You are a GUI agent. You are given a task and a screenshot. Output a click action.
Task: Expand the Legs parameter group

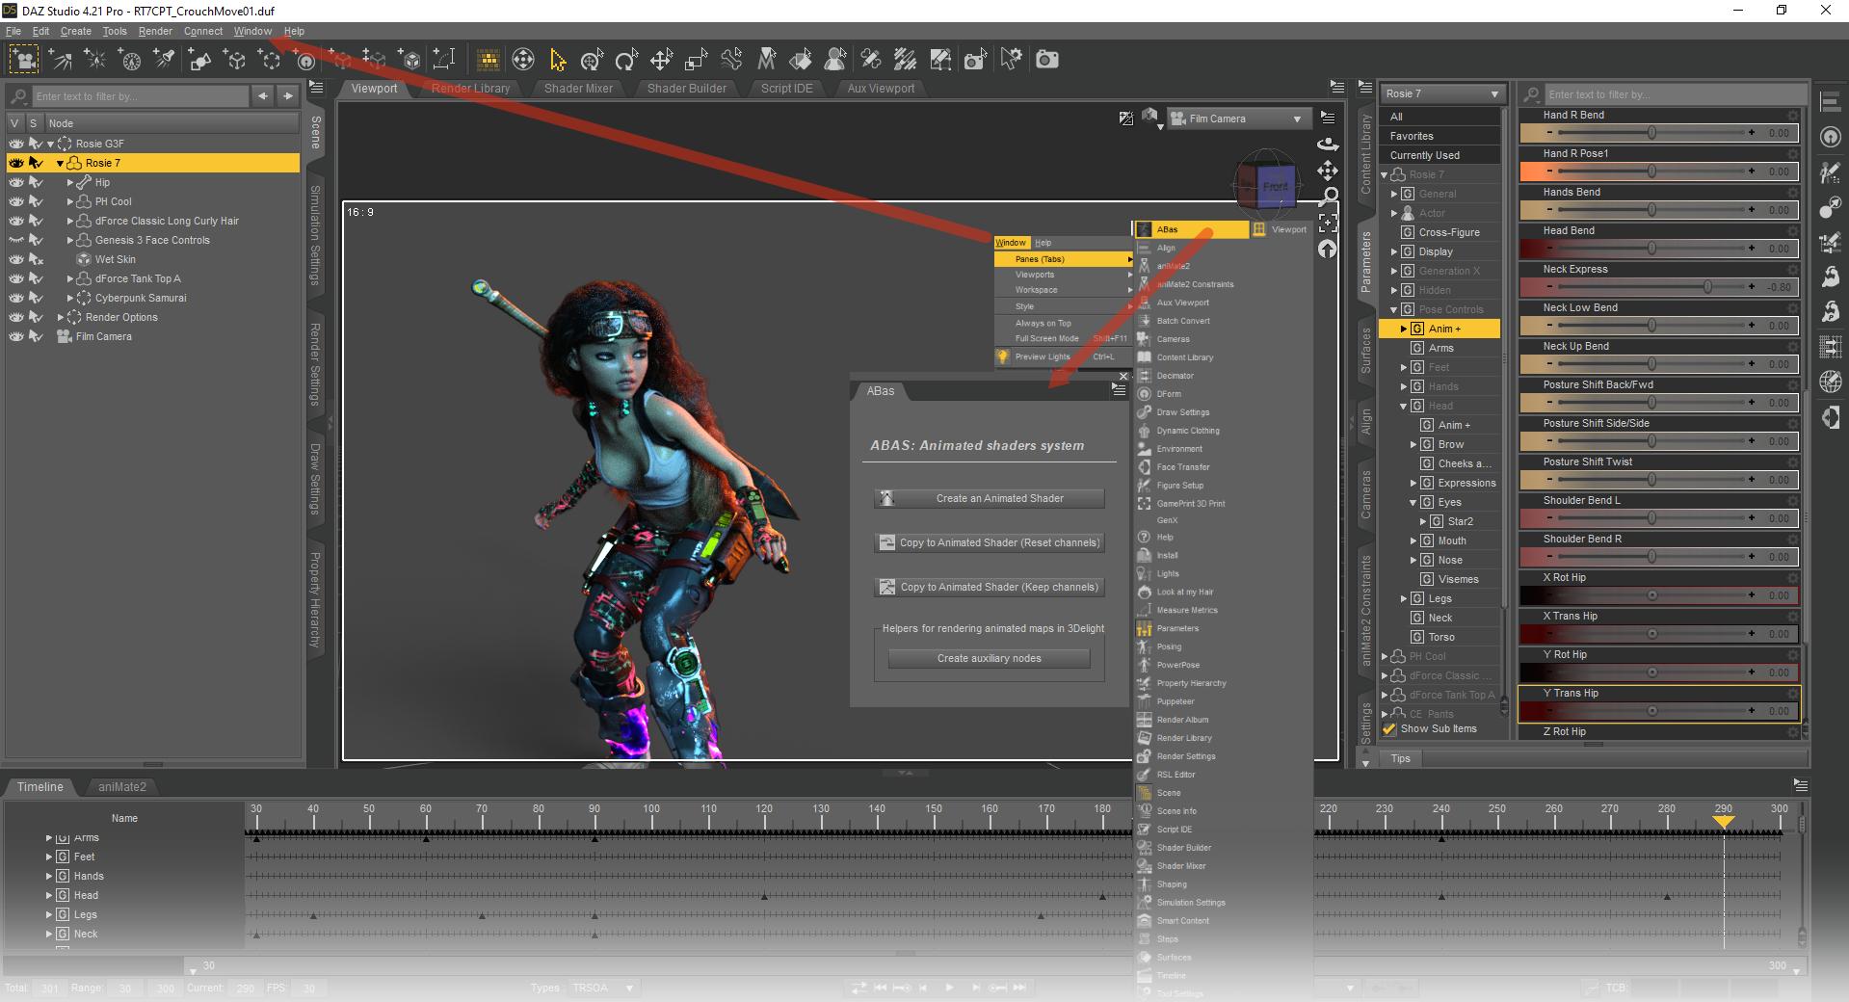[1404, 598]
